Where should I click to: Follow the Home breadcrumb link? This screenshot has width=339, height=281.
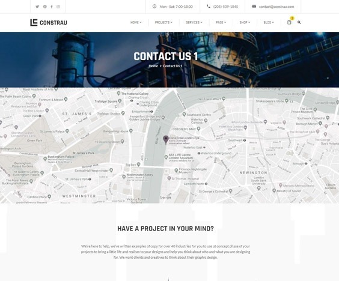153,66
